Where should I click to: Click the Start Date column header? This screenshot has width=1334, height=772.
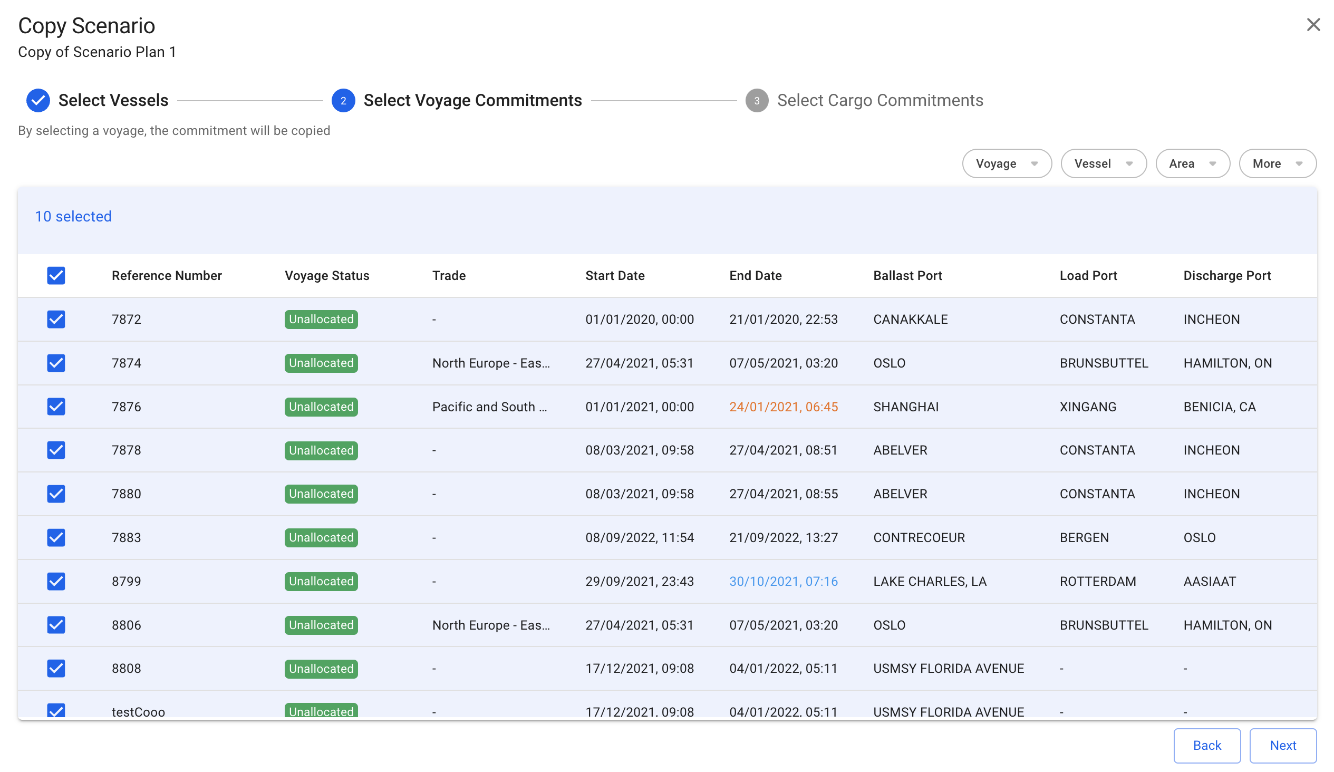(x=615, y=275)
